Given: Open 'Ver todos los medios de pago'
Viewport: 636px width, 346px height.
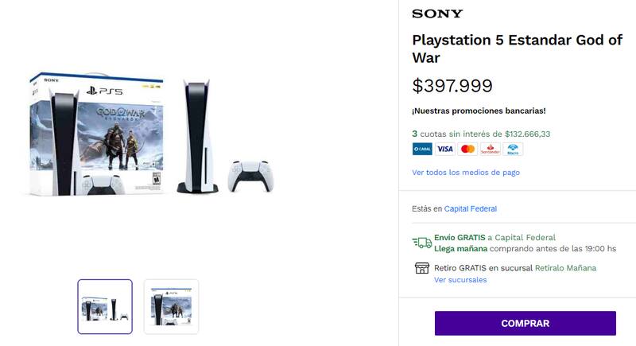Looking at the screenshot, I should click(x=466, y=173).
